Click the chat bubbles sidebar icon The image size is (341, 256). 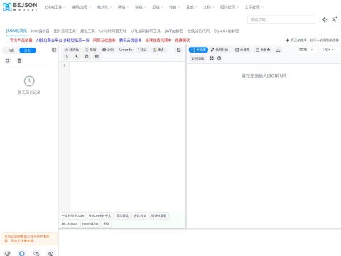pos(36,253)
